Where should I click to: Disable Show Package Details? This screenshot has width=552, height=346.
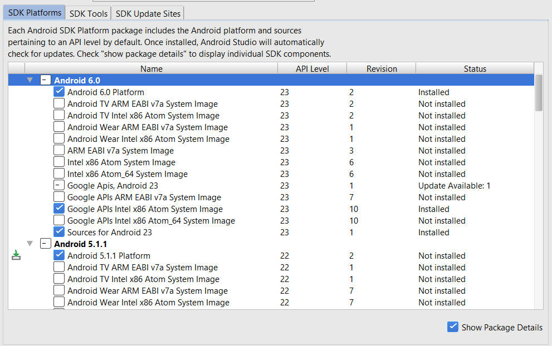pyautogui.click(x=453, y=327)
